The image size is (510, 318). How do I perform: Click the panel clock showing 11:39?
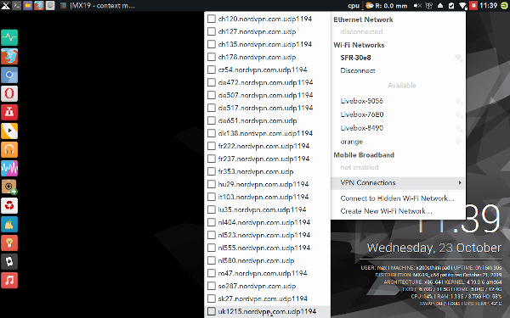pos(488,6)
